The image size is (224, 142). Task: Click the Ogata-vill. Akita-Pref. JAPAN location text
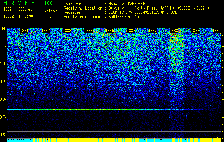coord(159,8)
